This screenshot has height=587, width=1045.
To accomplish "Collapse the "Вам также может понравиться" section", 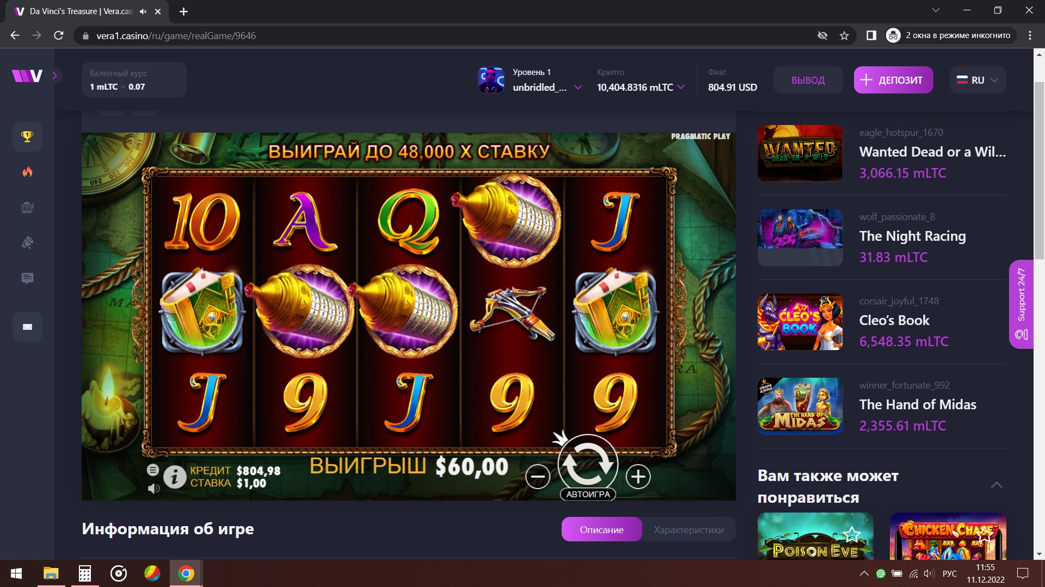I will point(997,485).
